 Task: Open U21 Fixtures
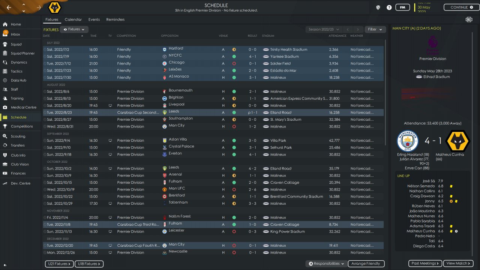pos(59,264)
